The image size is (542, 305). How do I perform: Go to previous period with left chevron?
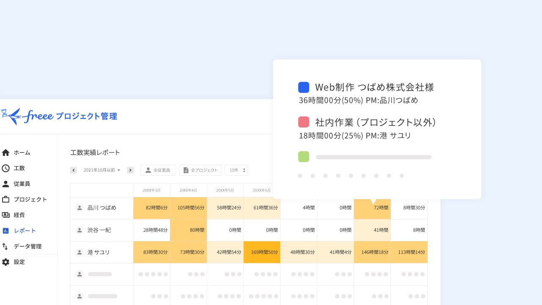pos(73,170)
